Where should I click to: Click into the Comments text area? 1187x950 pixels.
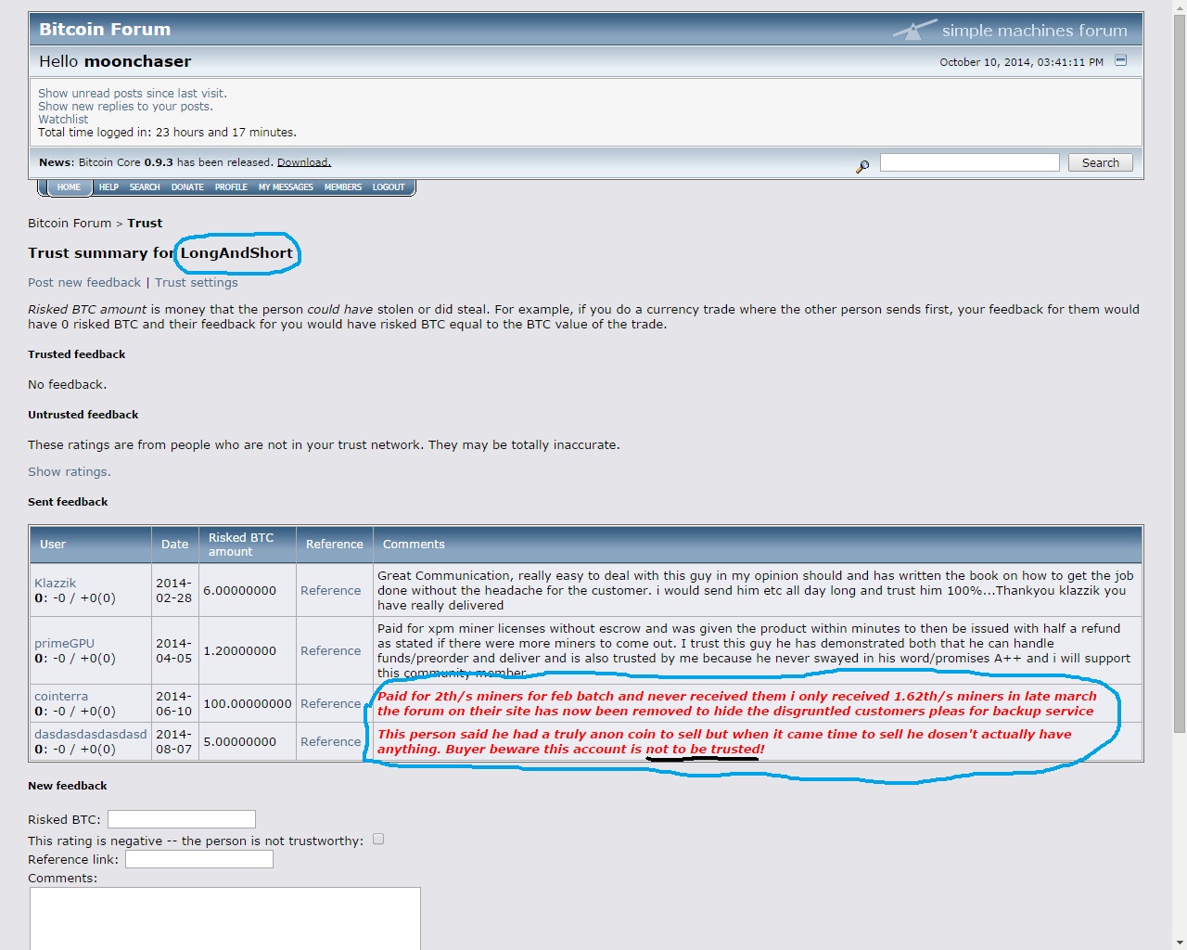[x=225, y=918]
